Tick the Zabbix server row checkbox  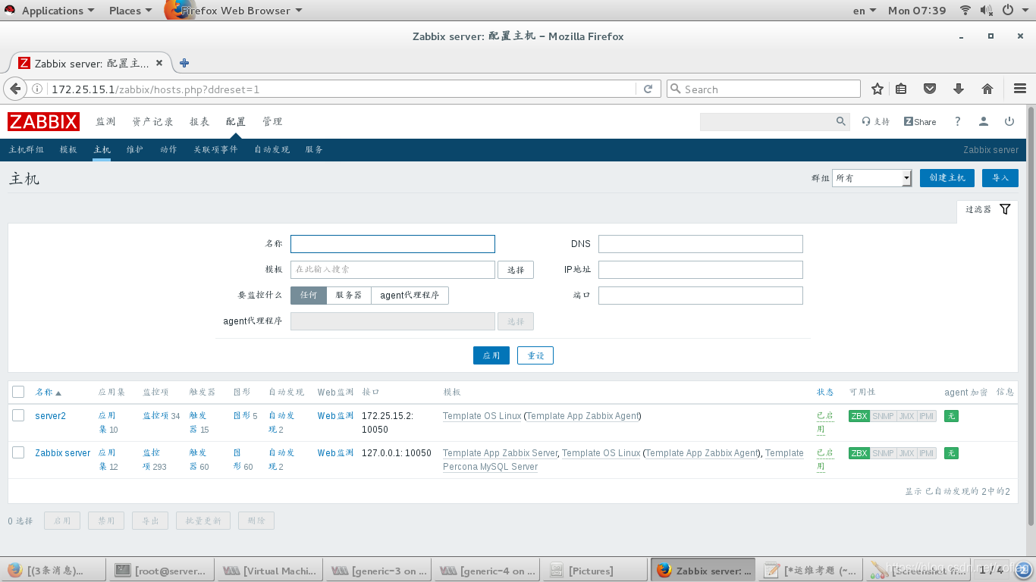click(18, 452)
